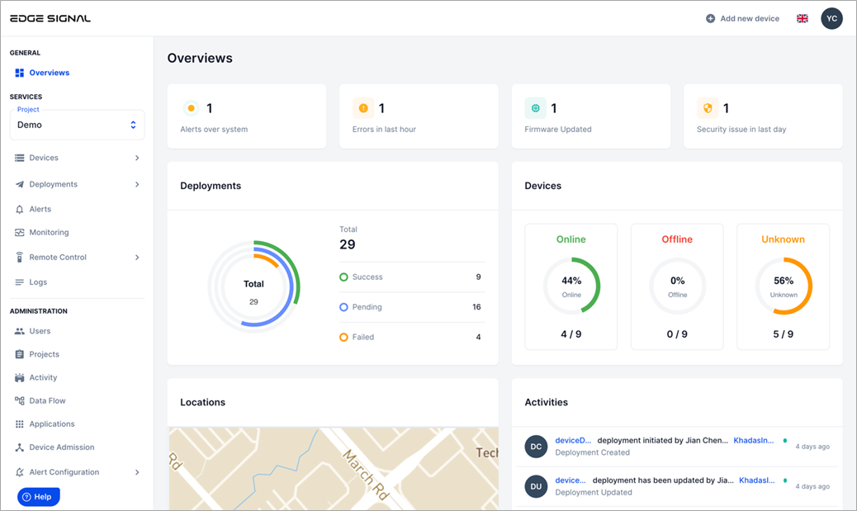The height and width of the screenshot is (511, 857).
Task: Click the blue Help button
Action: coord(39,497)
